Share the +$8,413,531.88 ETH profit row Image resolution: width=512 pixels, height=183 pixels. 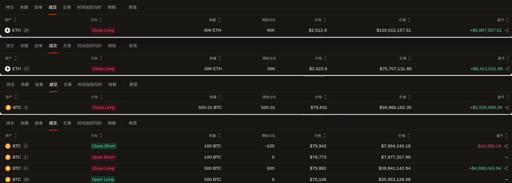pos(507,69)
